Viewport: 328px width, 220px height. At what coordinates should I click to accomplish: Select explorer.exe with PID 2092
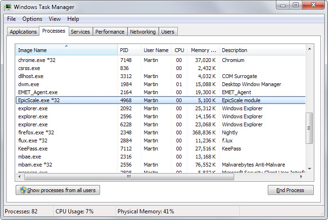coord(161,108)
